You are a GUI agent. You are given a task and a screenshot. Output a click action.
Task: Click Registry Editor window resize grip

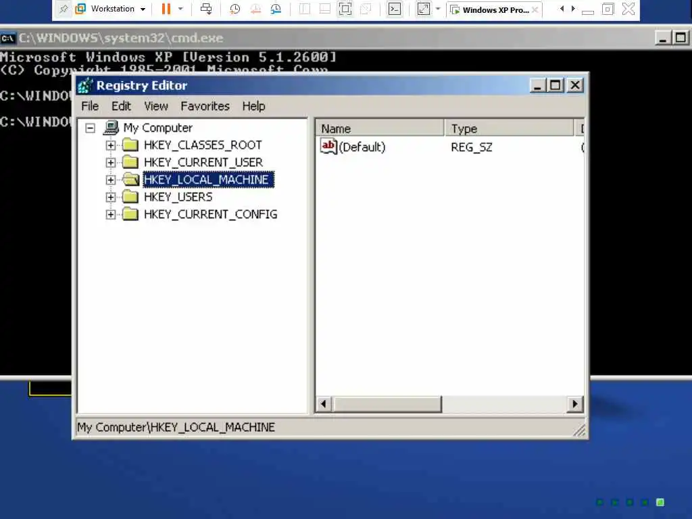pos(579,430)
